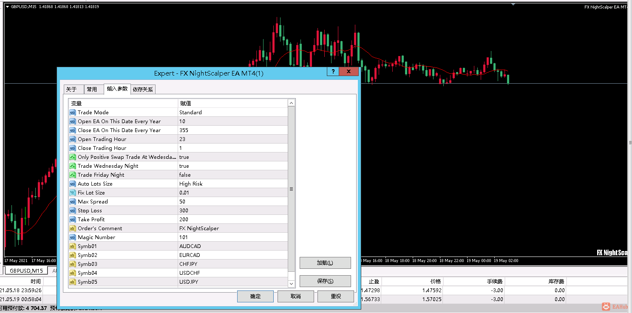Click the type icon beside Trade Mode

pos(73,113)
